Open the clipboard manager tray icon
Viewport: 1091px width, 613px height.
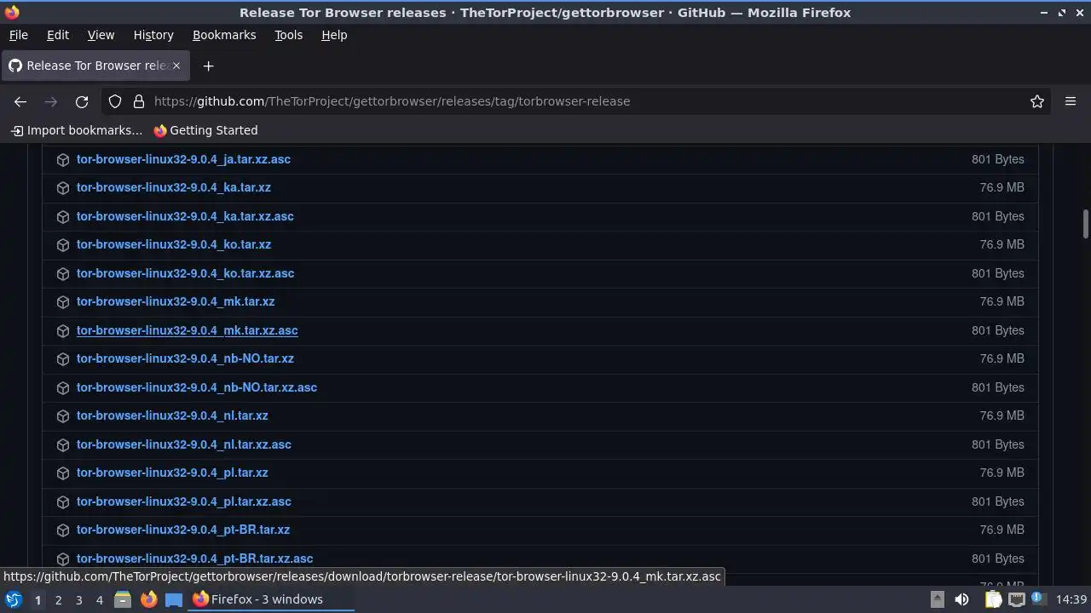(993, 599)
